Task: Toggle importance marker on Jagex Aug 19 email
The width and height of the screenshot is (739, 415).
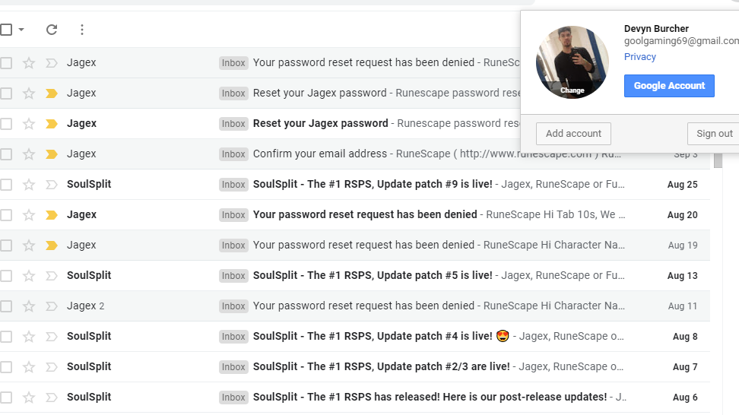Action: coord(52,245)
